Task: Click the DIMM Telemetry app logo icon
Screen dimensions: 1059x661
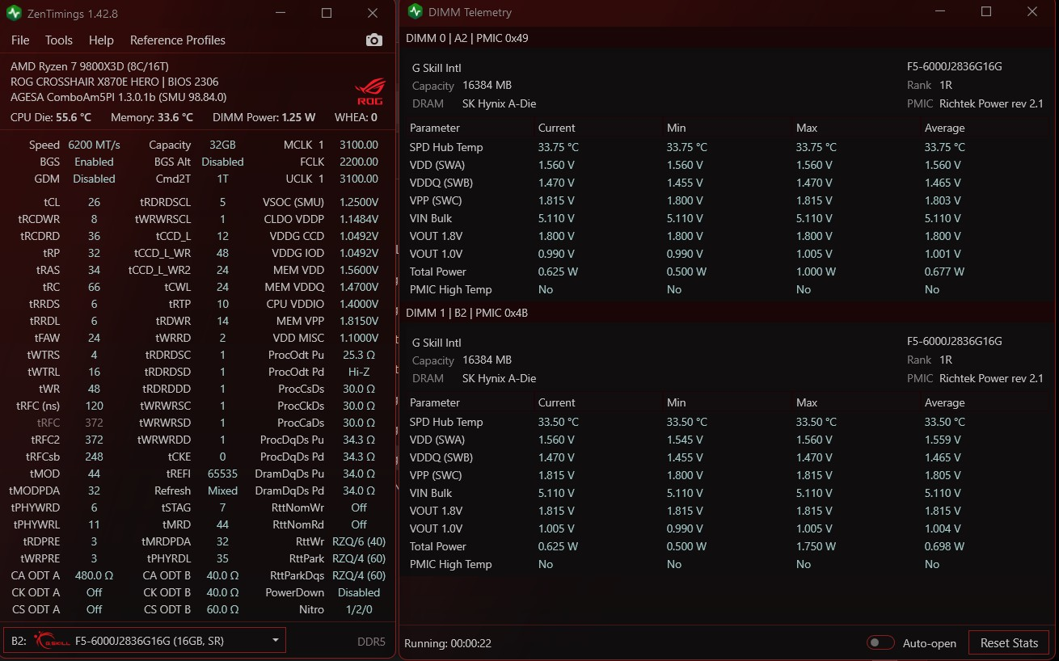Action: pyautogui.click(x=415, y=11)
